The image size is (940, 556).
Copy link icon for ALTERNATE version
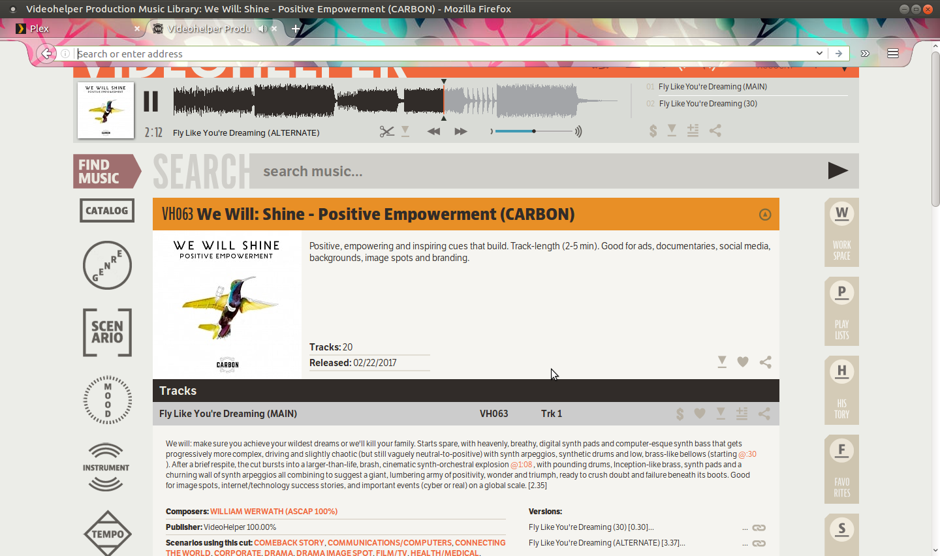pos(759,544)
